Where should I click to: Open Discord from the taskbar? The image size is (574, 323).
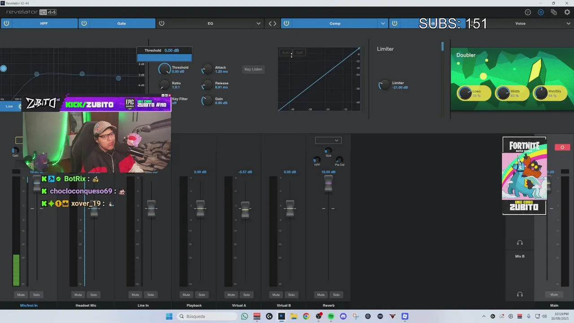[343, 316]
